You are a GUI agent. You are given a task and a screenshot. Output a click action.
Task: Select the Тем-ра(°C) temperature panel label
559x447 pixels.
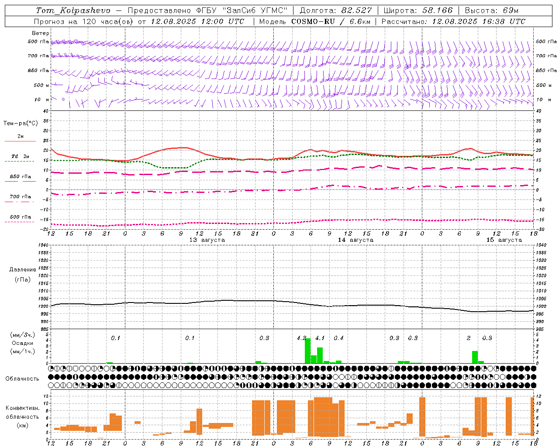[21, 124]
